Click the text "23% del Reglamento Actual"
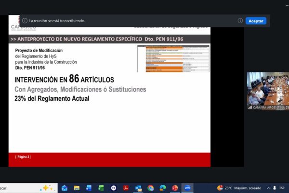 click(x=52, y=98)
